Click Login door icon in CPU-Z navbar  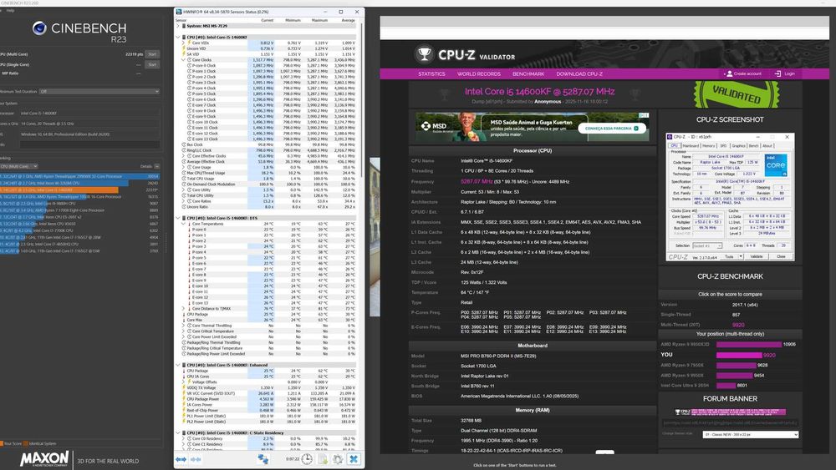click(777, 73)
